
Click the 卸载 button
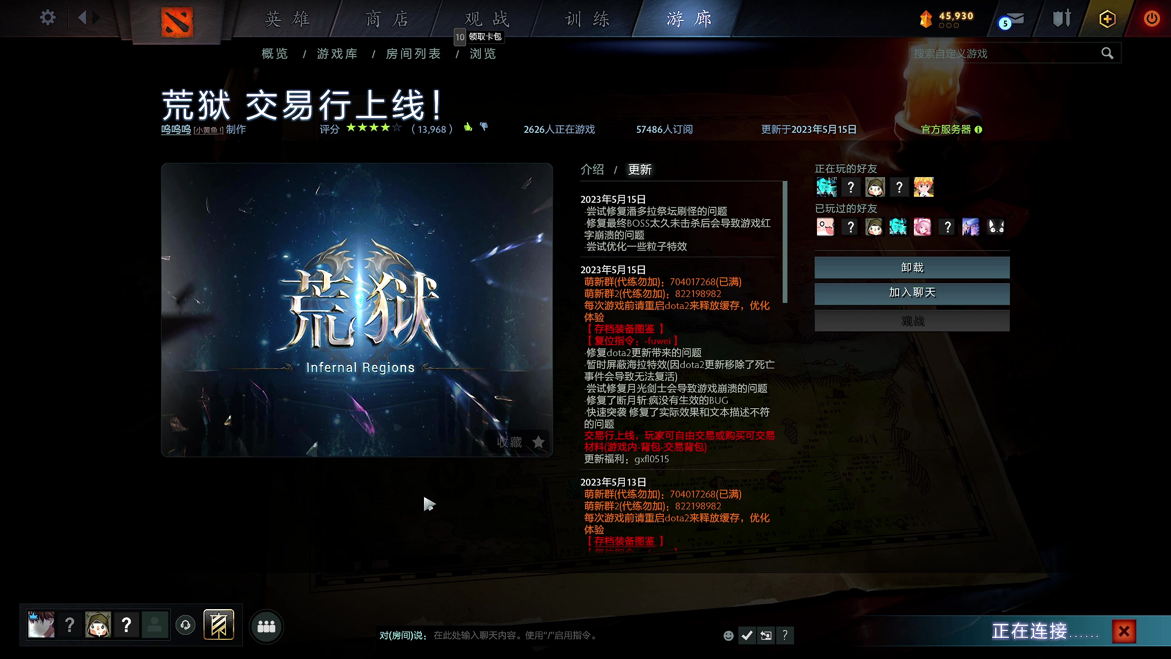point(912,268)
